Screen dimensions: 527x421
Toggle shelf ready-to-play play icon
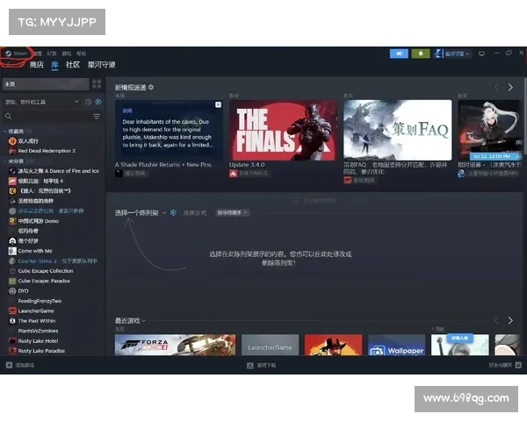tap(173, 213)
